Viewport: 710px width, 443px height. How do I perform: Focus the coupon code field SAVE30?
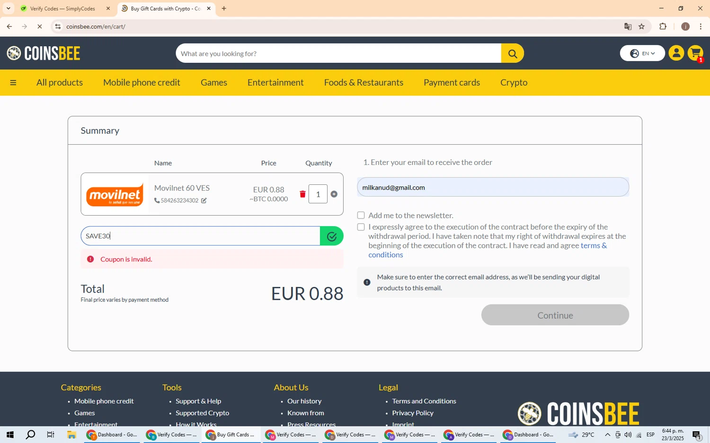point(201,236)
